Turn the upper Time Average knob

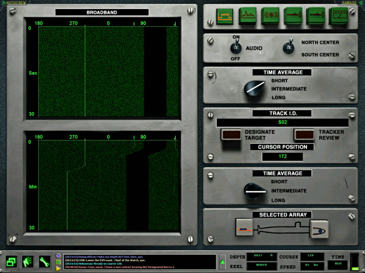tap(254, 89)
